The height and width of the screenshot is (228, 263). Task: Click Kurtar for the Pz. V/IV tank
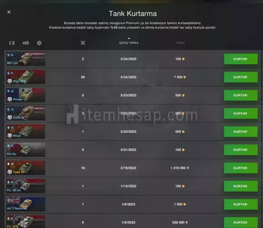(x=241, y=223)
